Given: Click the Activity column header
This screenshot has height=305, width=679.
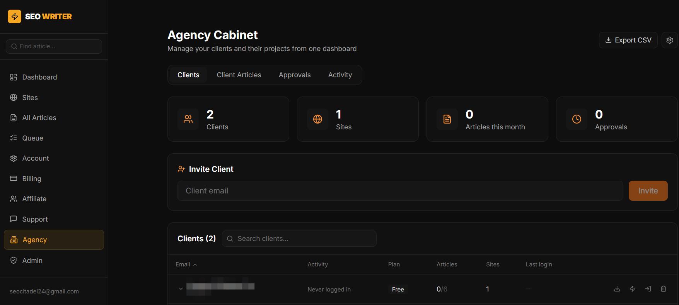Looking at the screenshot, I should [317, 264].
